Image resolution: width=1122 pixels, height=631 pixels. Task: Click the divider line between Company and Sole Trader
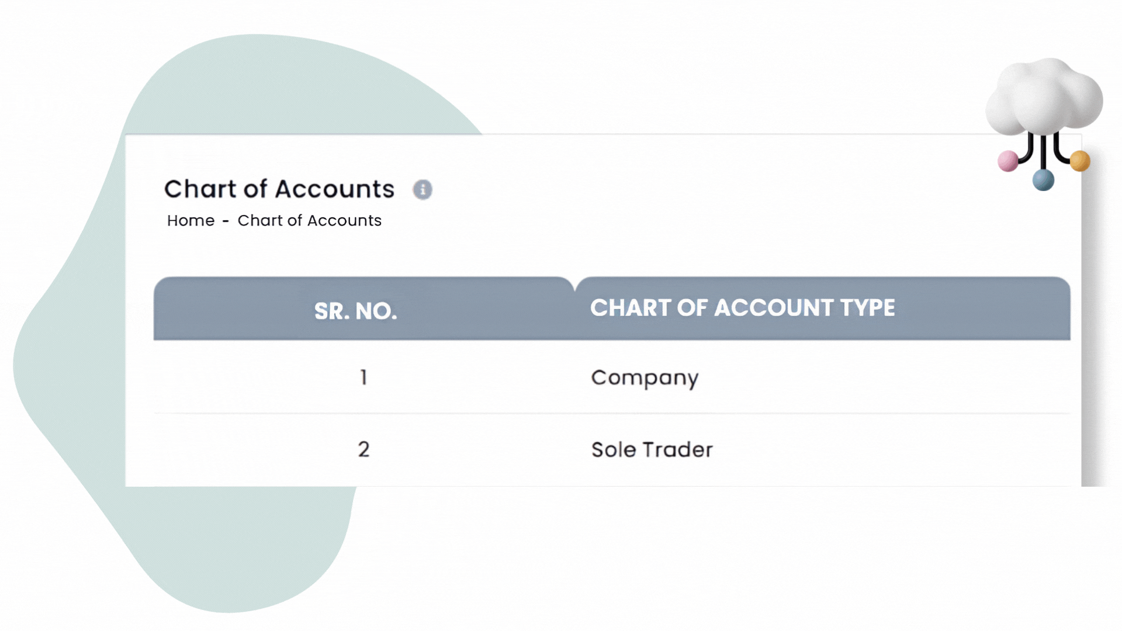point(611,413)
